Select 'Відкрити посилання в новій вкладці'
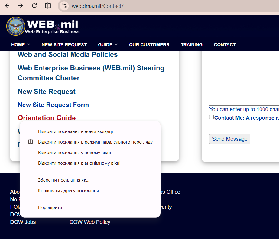279x239 pixels. [75, 131]
